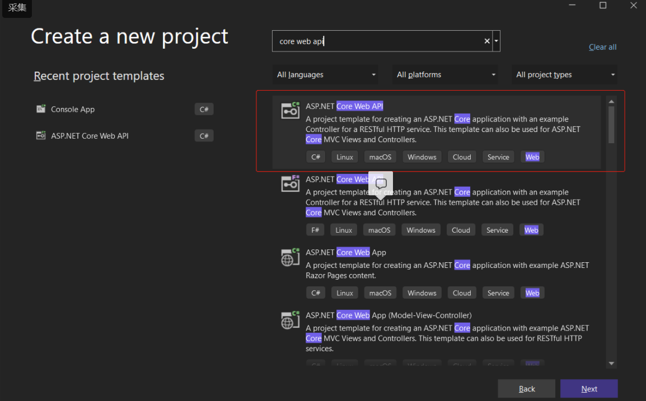Click the C# tag on the Core Web App template
This screenshot has height=401, width=646.
pos(316,293)
